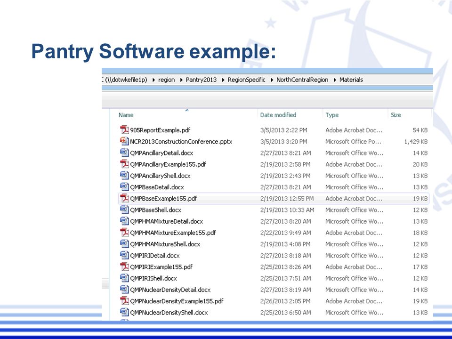Click the PDF icon for QMPNuclearDensityExample155.pdf

click(124, 301)
